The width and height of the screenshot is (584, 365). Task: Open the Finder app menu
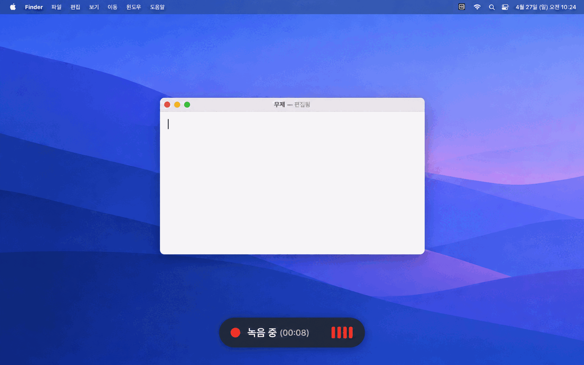[x=34, y=7]
